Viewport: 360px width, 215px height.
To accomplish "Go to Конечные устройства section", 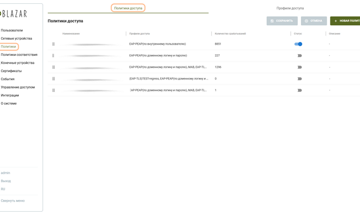I will pyautogui.click(x=17, y=63).
